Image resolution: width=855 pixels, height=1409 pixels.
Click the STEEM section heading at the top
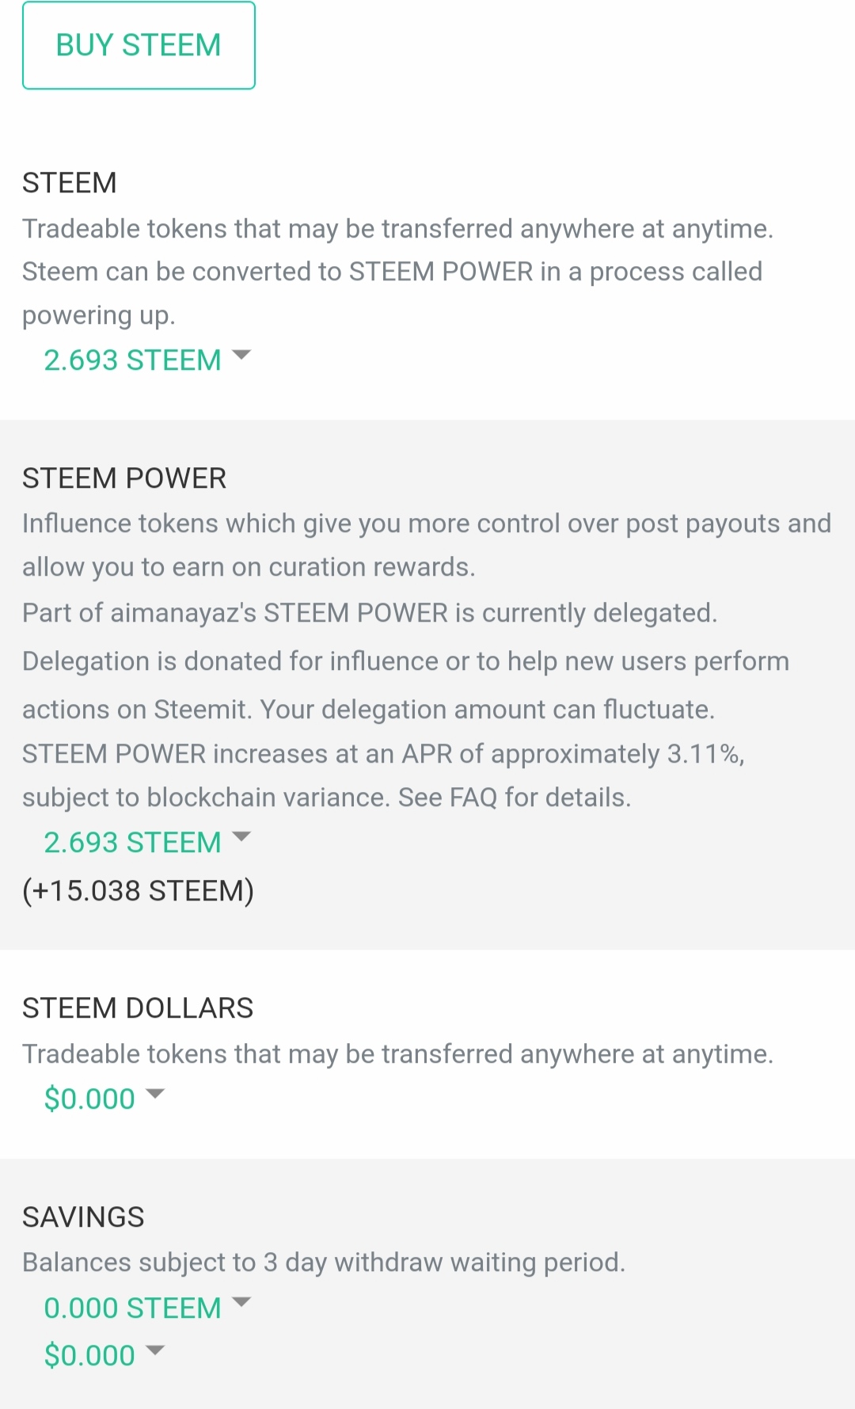(x=70, y=183)
